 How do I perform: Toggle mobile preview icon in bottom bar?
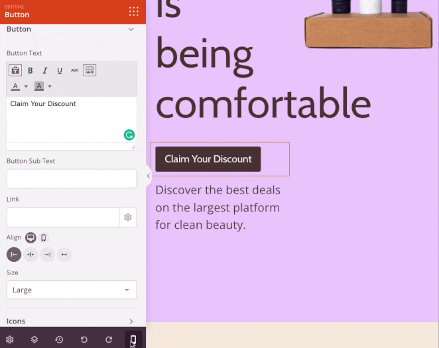point(133,339)
